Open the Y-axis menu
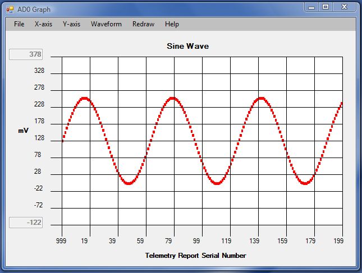Viewport: 362px width, 273px height. point(71,24)
